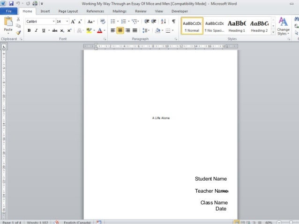Apply the Heading 1 style
The width and height of the screenshot is (299, 224).
click(x=237, y=26)
